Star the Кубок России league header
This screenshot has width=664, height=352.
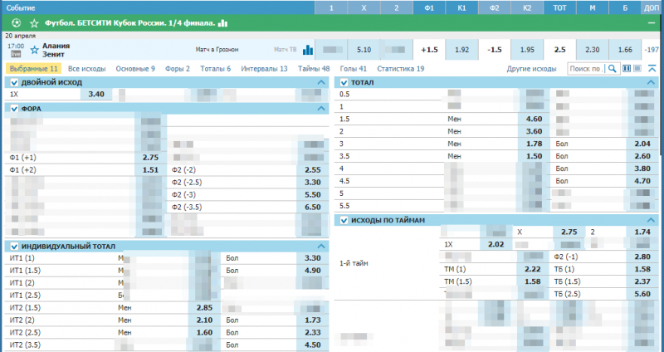click(33, 22)
